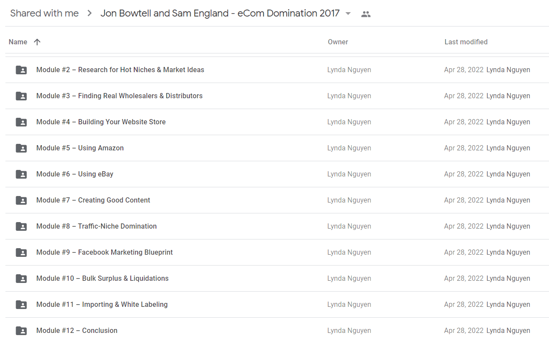Click the breadcrumb chevron separator
This screenshot has width=549, height=339.
point(89,13)
